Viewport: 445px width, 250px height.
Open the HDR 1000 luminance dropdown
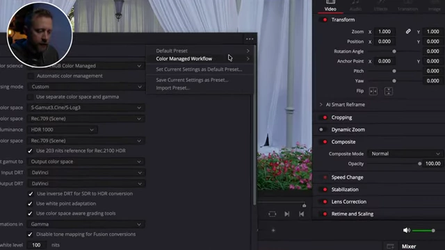pos(63,130)
